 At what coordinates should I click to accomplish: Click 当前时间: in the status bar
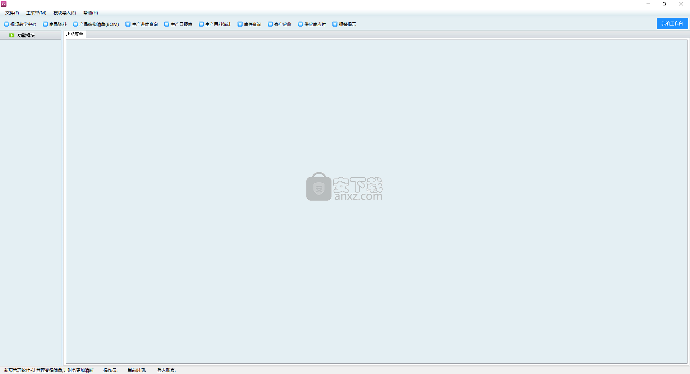pyautogui.click(x=137, y=370)
